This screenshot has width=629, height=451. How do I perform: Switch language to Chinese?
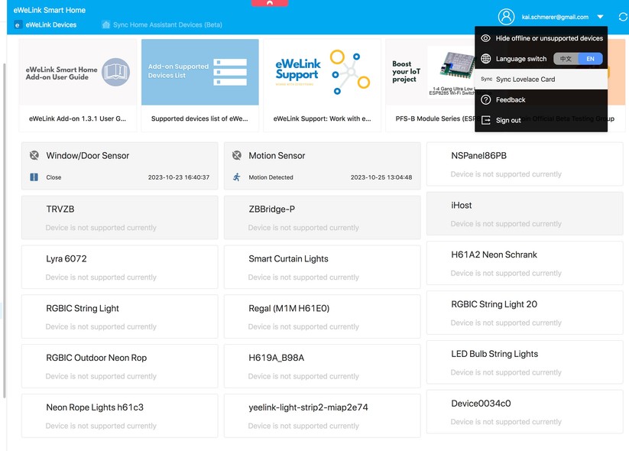tap(566, 59)
